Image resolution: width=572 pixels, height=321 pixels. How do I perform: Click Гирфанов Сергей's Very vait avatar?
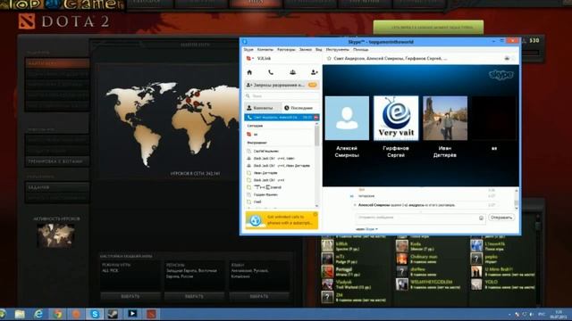396,118
